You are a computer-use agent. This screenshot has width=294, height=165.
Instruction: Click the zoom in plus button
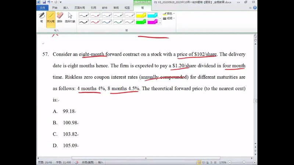(255, 162)
